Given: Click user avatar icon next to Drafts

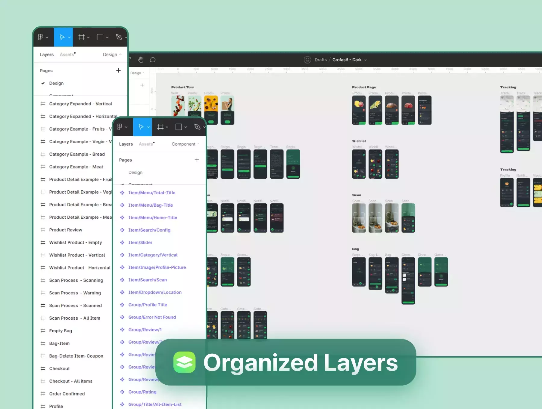Looking at the screenshot, I should [307, 60].
